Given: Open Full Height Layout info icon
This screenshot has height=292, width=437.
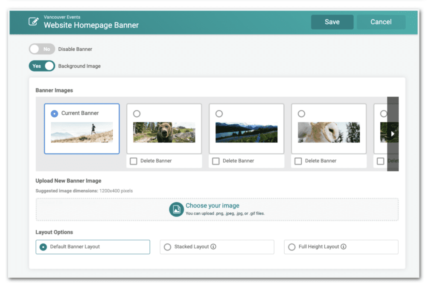Looking at the screenshot, I should coord(344,247).
